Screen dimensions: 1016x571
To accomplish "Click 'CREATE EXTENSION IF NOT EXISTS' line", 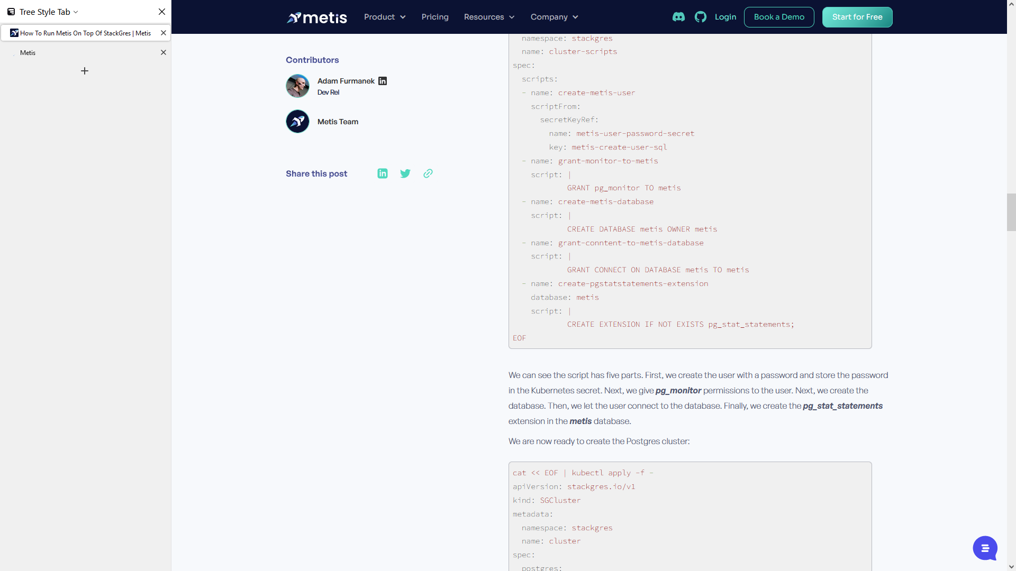I will pyautogui.click(x=681, y=324).
